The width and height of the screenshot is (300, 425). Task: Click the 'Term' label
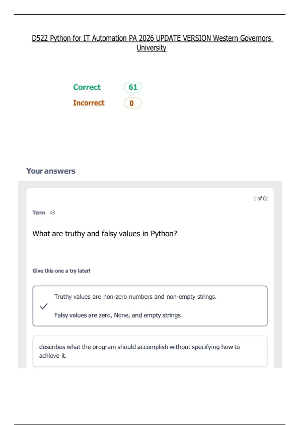[x=39, y=213]
